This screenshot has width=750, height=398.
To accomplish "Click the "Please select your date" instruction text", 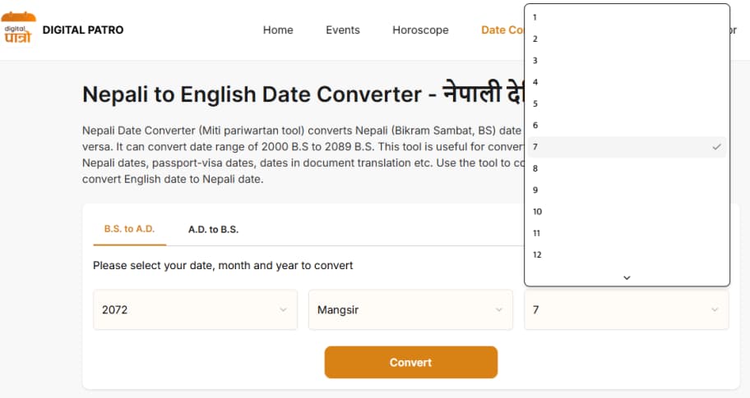I will pyautogui.click(x=223, y=265).
